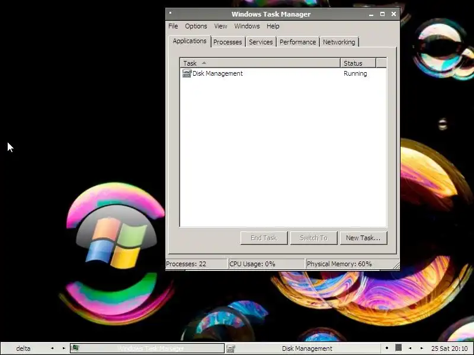Switch to the Networking tab
The height and width of the screenshot is (355, 474).
pyautogui.click(x=339, y=42)
